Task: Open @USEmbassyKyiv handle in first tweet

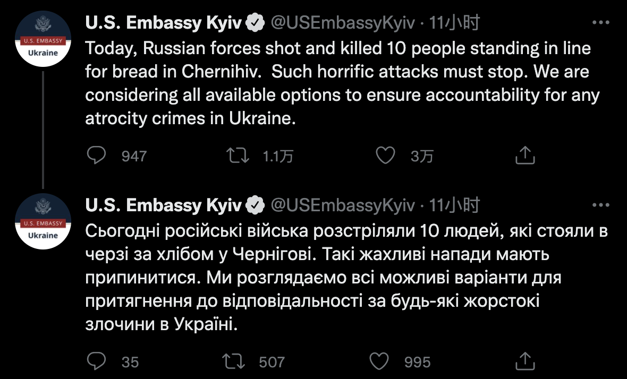Action: point(343,23)
